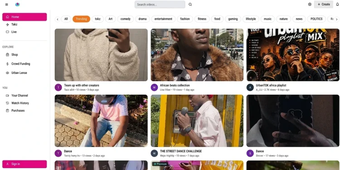Click the Takz sparkle icon
Screen dimensions: 340x170
click(7, 24)
